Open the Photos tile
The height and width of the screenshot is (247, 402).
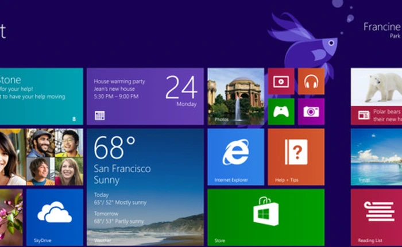[235, 96]
